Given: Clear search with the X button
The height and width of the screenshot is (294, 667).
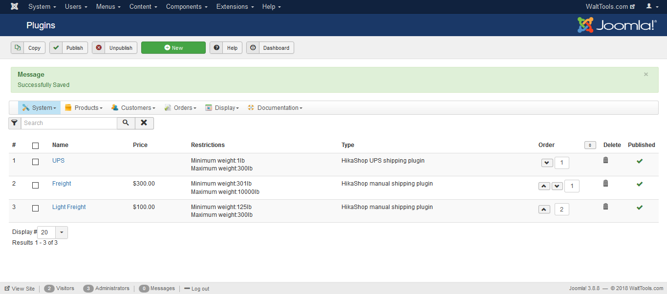Looking at the screenshot, I should [144, 123].
